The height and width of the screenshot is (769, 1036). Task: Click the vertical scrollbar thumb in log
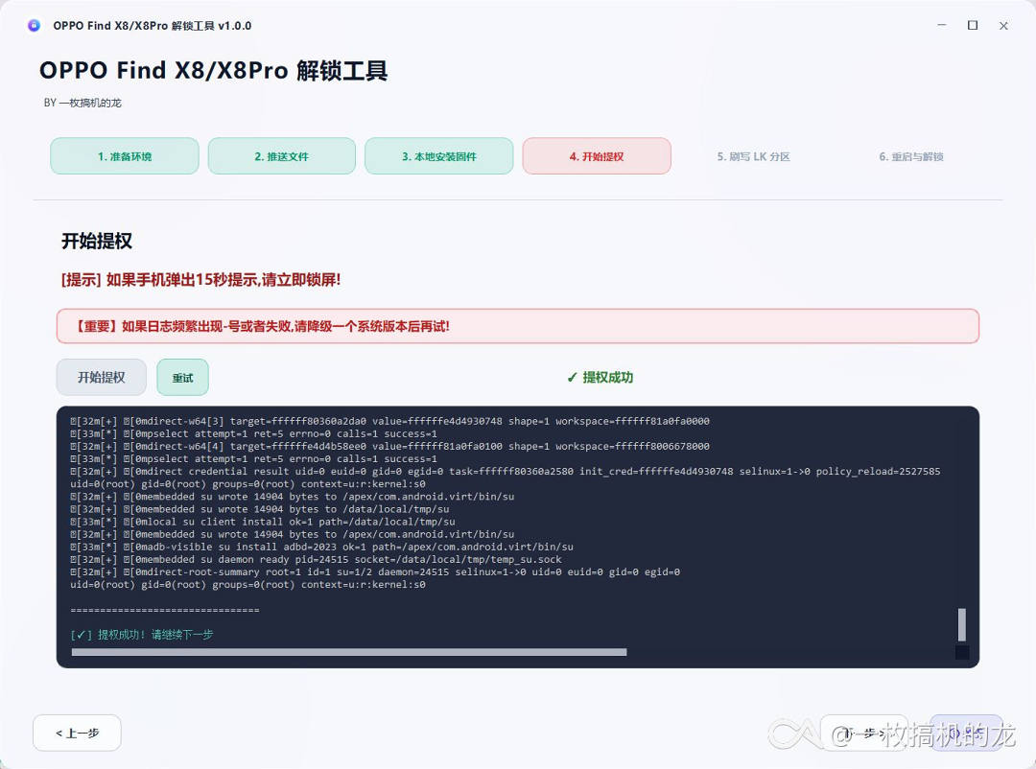coord(962,624)
